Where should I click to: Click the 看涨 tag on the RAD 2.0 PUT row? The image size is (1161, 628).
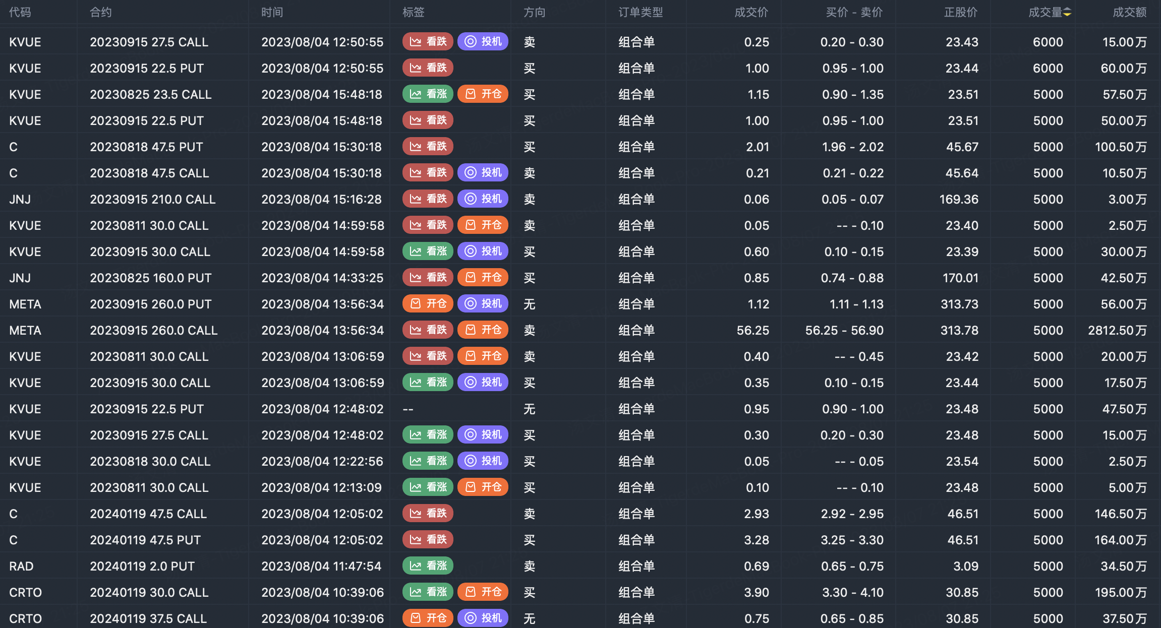click(428, 566)
